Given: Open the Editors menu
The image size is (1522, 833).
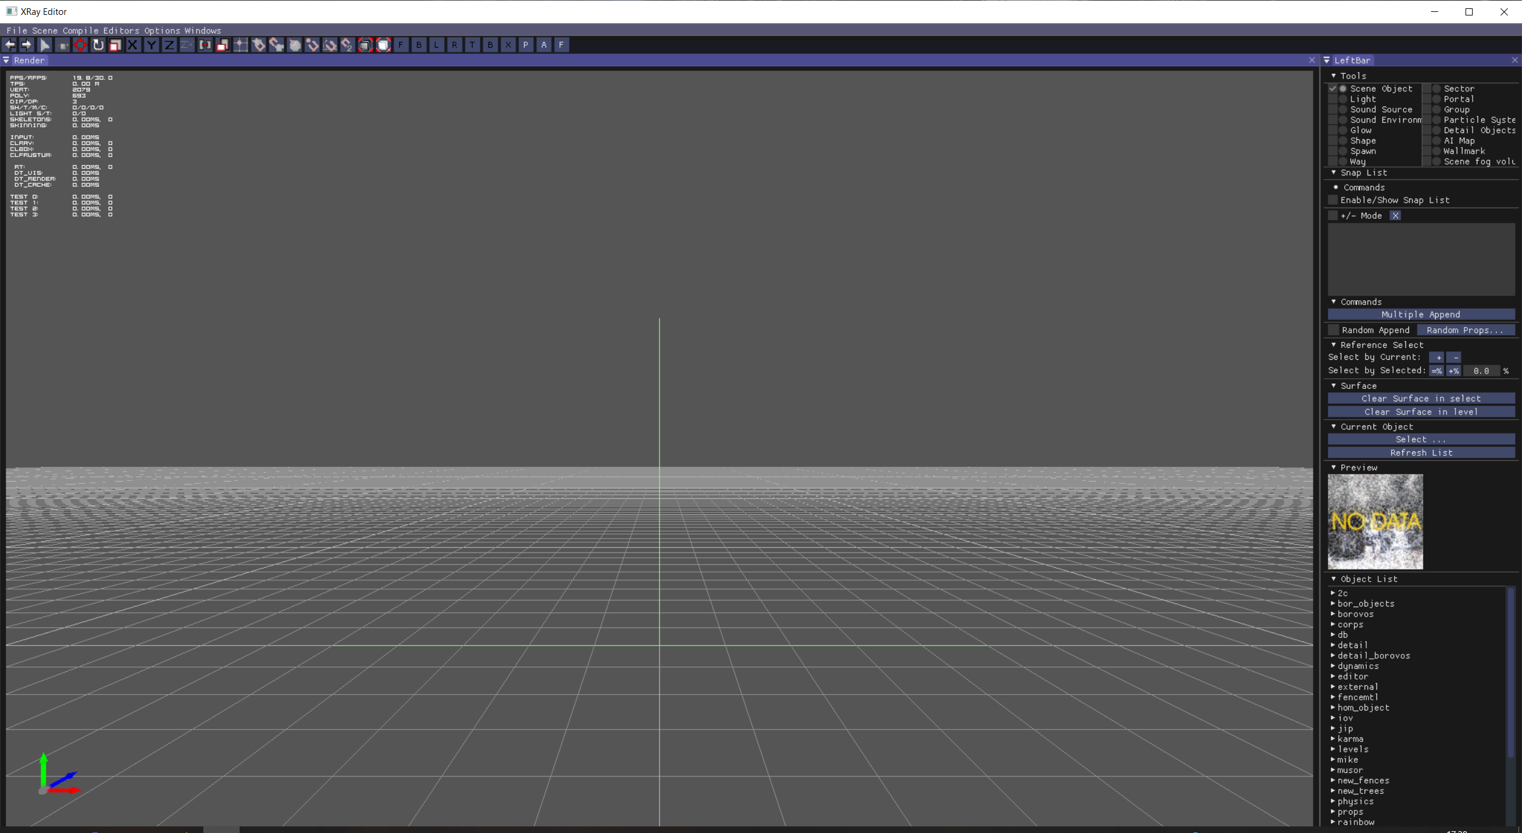Looking at the screenshot, I should click(121, 30).
